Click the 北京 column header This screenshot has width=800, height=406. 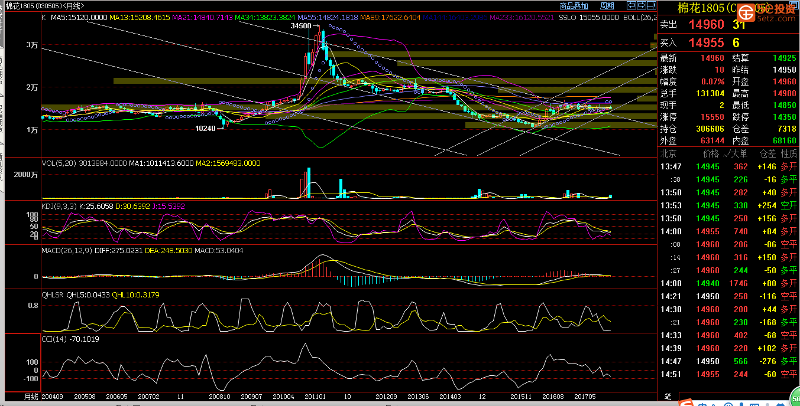click(669, 153)
